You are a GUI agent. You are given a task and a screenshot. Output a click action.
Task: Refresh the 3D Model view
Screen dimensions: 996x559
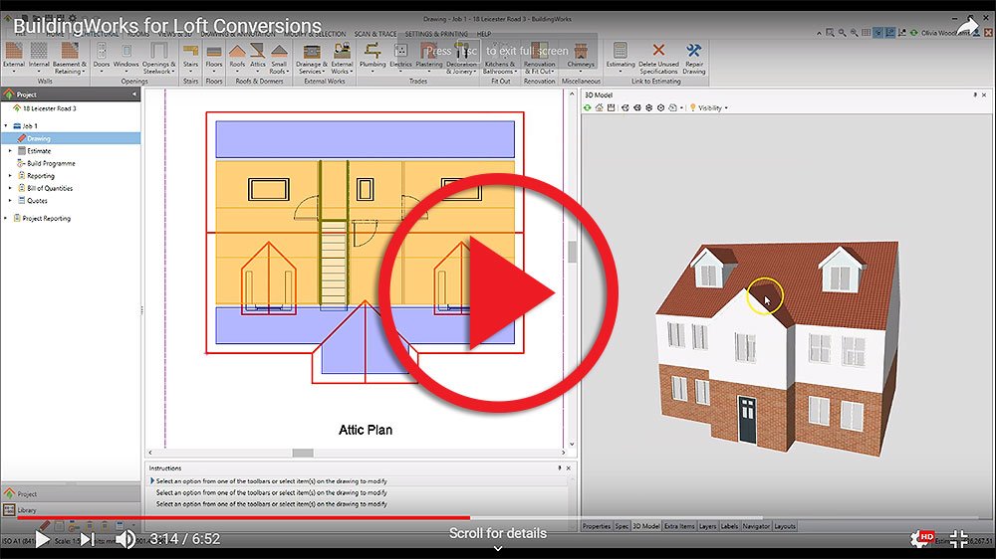tap(588, 107)
